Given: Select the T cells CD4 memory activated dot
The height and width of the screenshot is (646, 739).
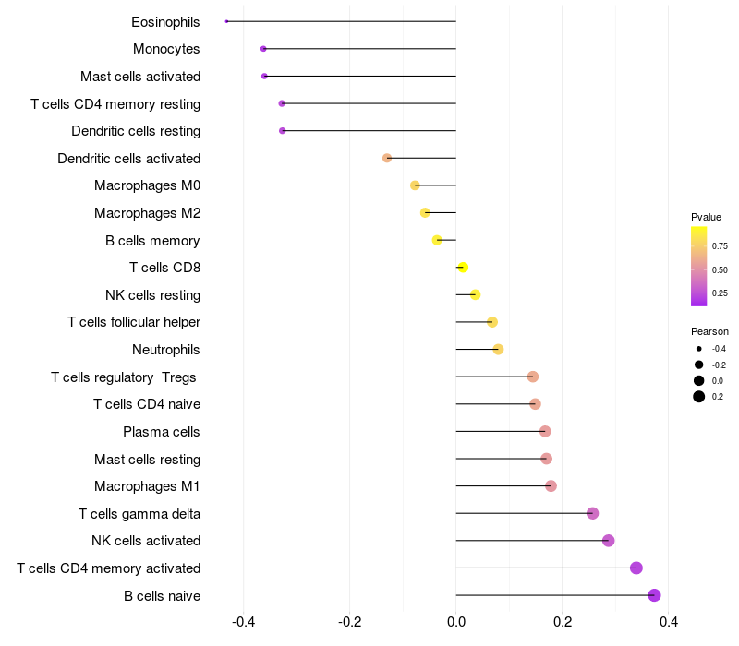Looking at the screenshot, I should point(636,568).
